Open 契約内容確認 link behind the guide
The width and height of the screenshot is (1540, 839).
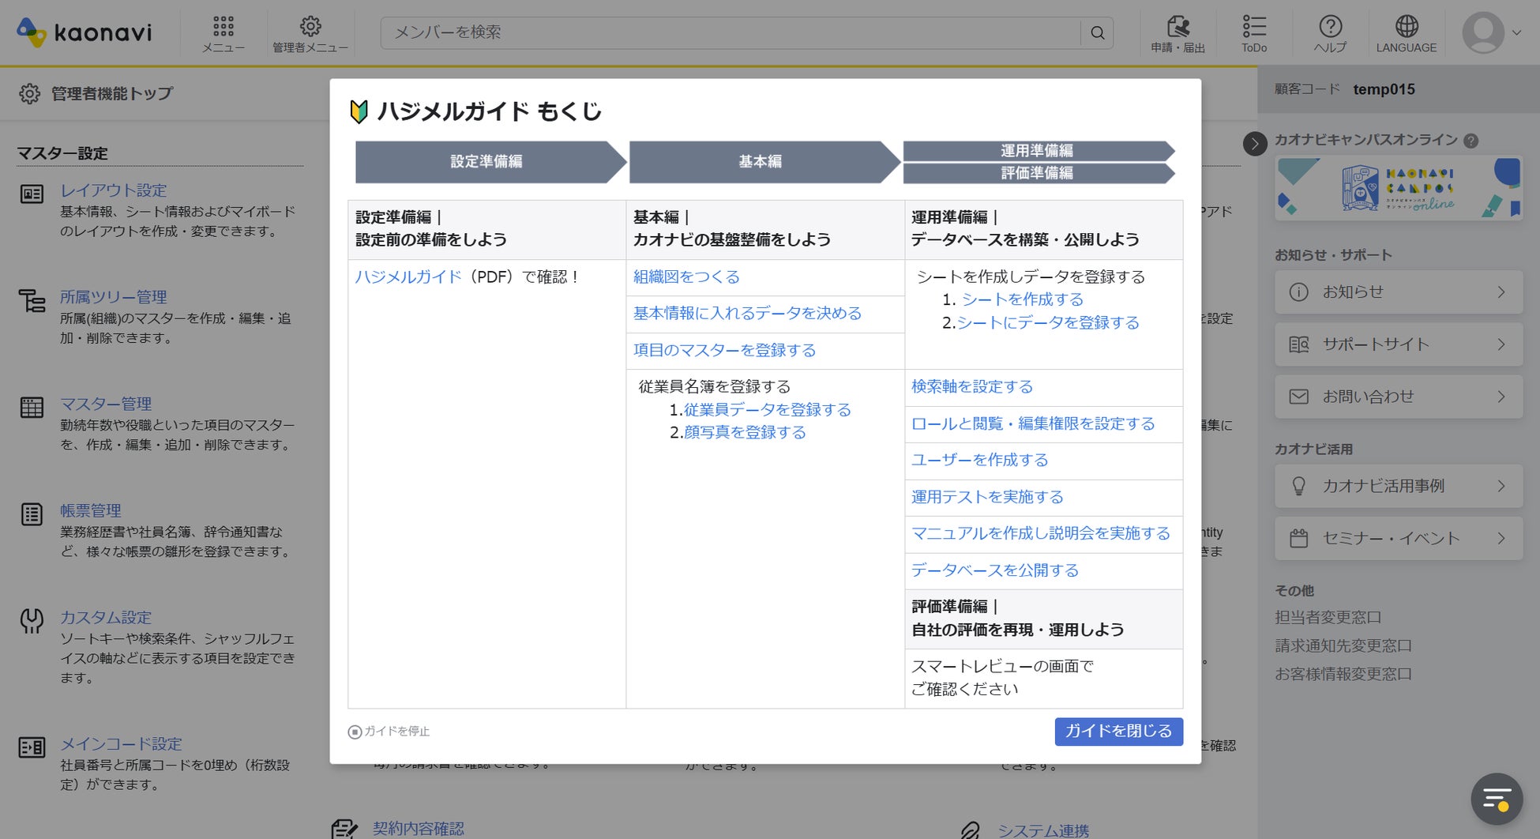[419, 830]
